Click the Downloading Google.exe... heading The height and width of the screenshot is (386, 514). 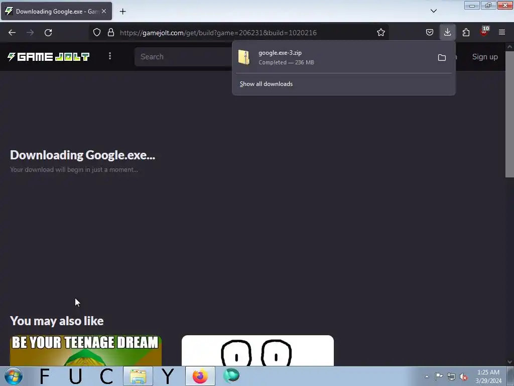coord(83,155)
